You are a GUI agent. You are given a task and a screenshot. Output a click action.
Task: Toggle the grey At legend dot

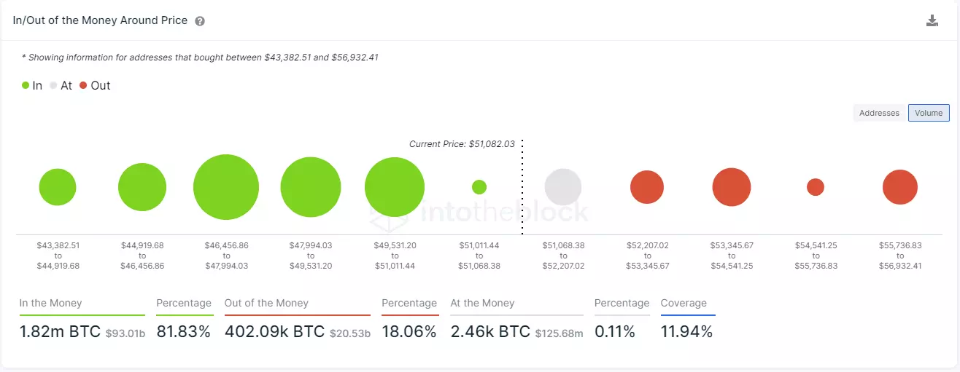click(x=53, y=85)
